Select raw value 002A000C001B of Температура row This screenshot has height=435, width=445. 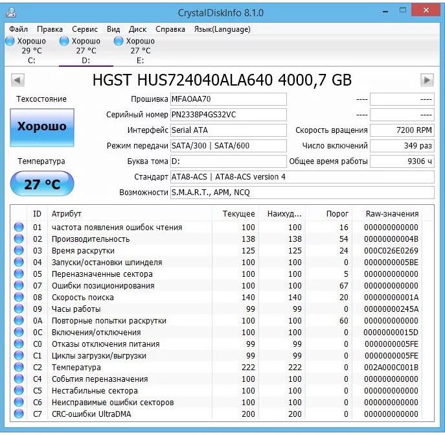(x=391, y=368)
